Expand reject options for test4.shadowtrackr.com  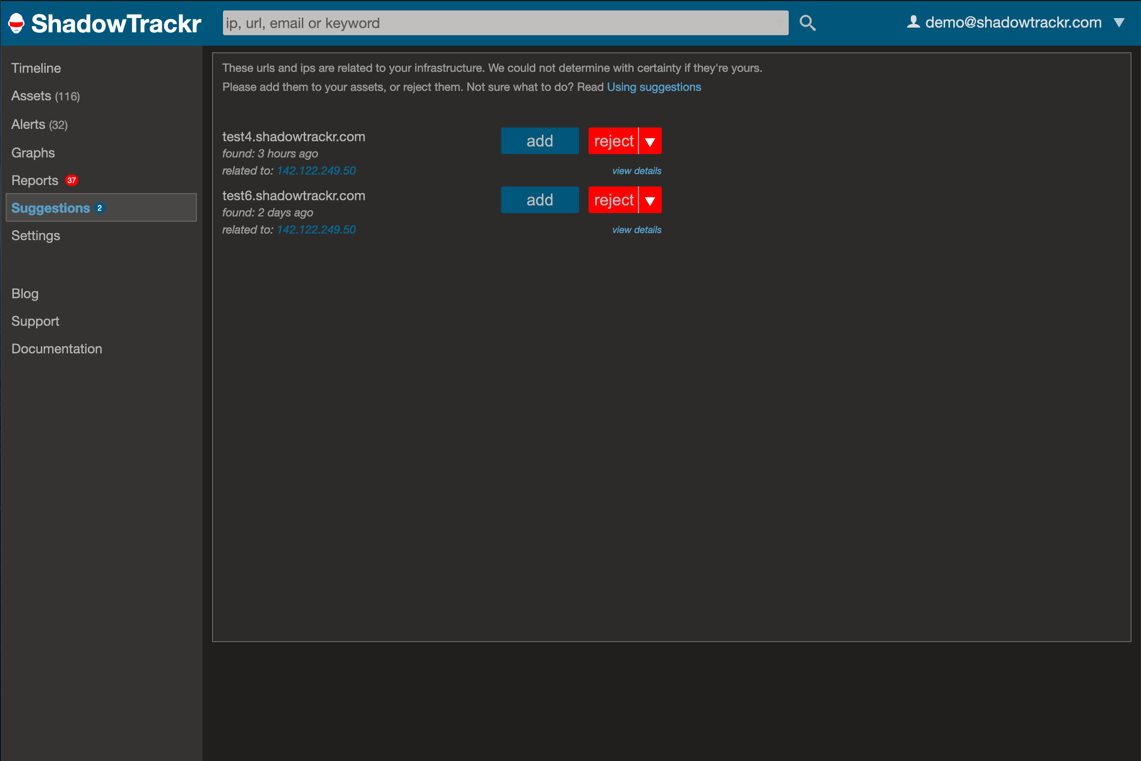tap(650, 141)
